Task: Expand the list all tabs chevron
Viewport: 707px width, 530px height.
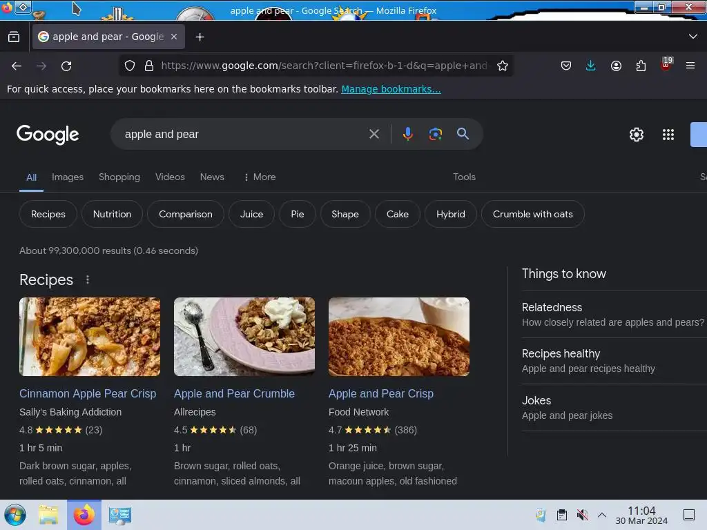Action: [x=693, y=37]
